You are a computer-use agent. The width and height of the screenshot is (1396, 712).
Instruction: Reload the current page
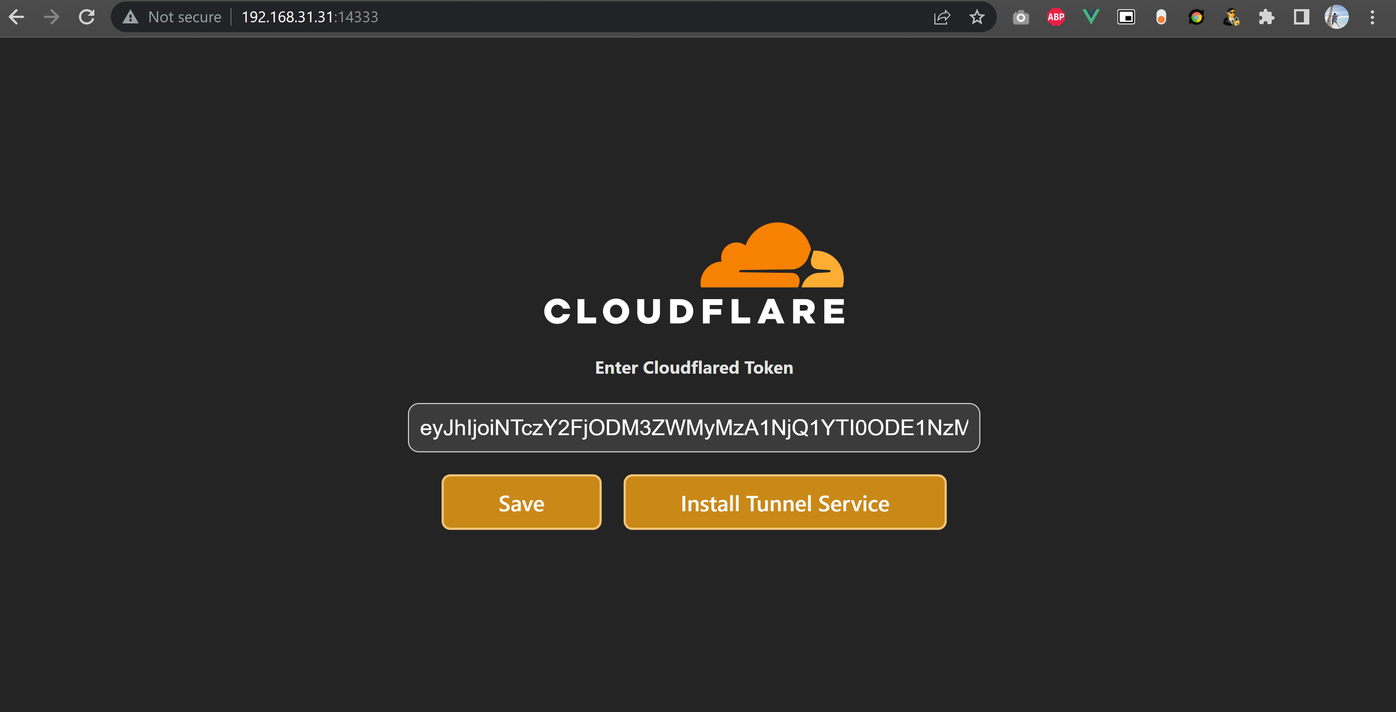pos(87,17)
